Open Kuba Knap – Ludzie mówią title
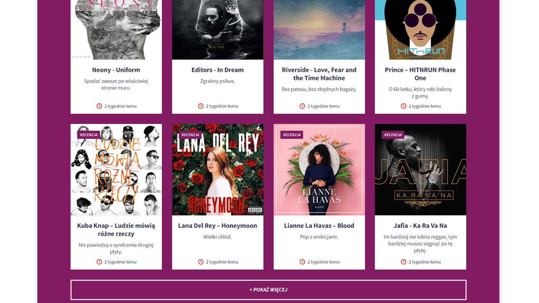The height and width of the screenshot is (303, 539). tap(116, 229)
